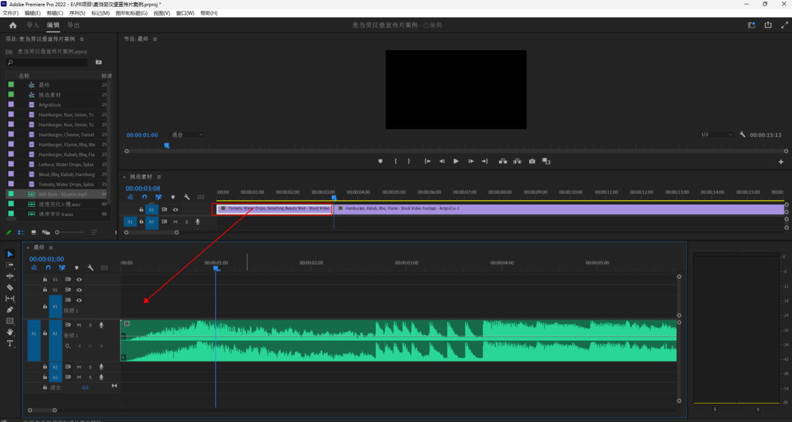Open 项目 panel hamburger menu

point(81,39)
